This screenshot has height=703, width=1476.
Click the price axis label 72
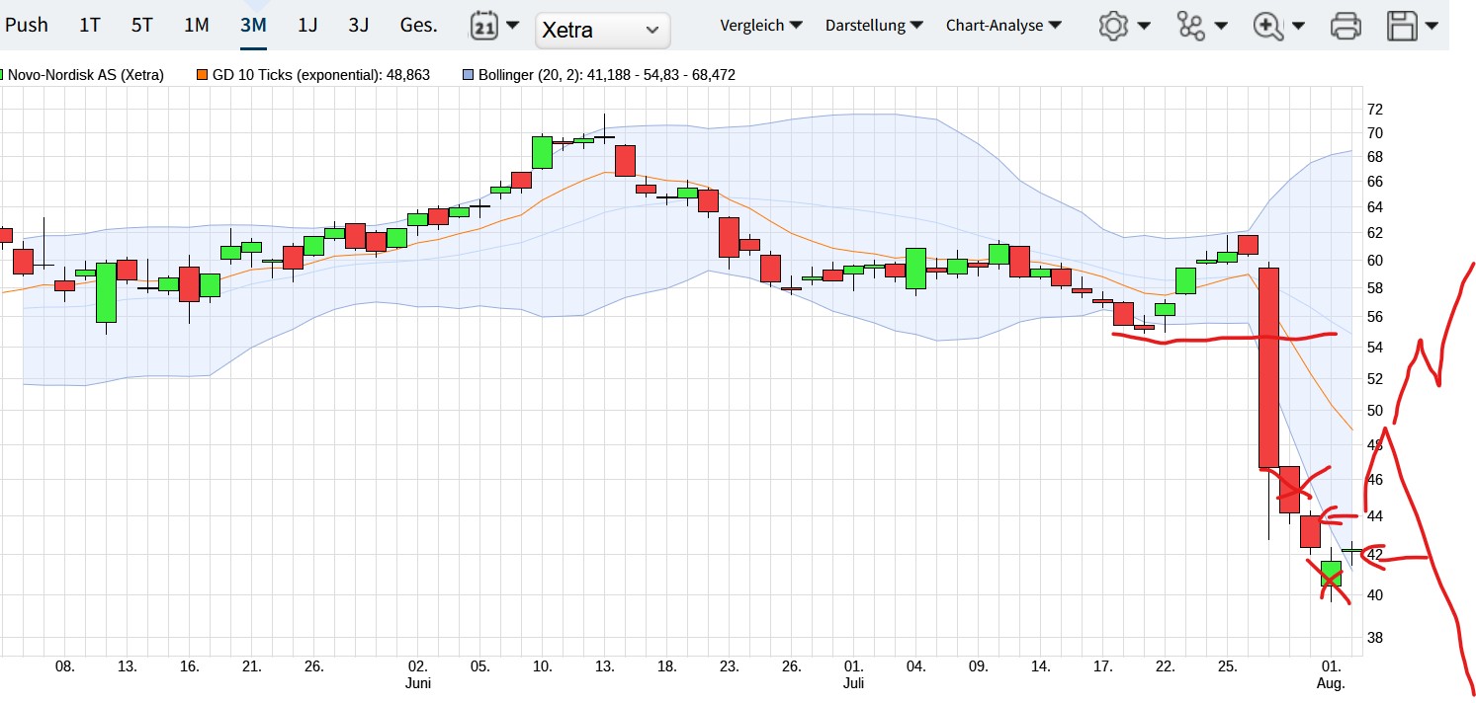(x=1374, y=109)
